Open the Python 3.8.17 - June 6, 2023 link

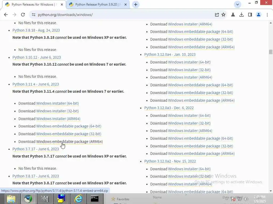click(x=35, y=176)
